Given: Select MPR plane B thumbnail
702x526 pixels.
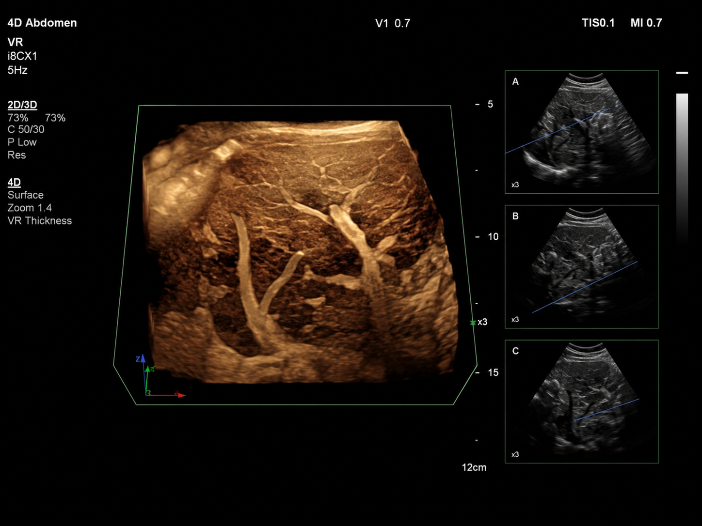Looking at the screenshot, I should 582,267.
